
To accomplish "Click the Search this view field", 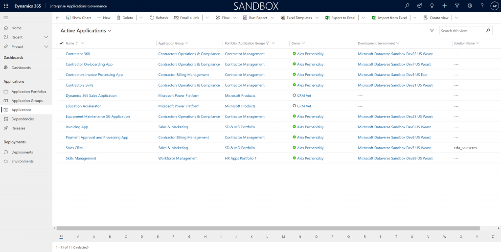I will tap(462, 31).
